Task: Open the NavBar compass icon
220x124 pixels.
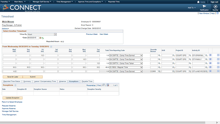Action: [x=215, y=7]
